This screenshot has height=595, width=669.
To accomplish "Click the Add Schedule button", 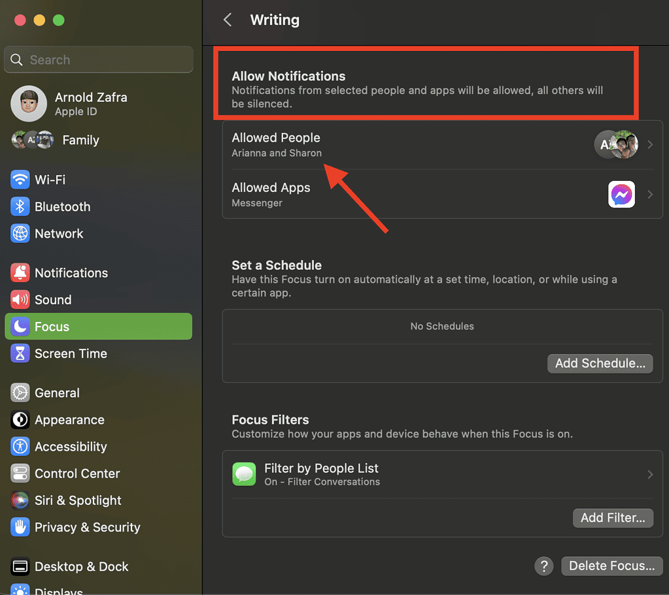I will point(600,363).
